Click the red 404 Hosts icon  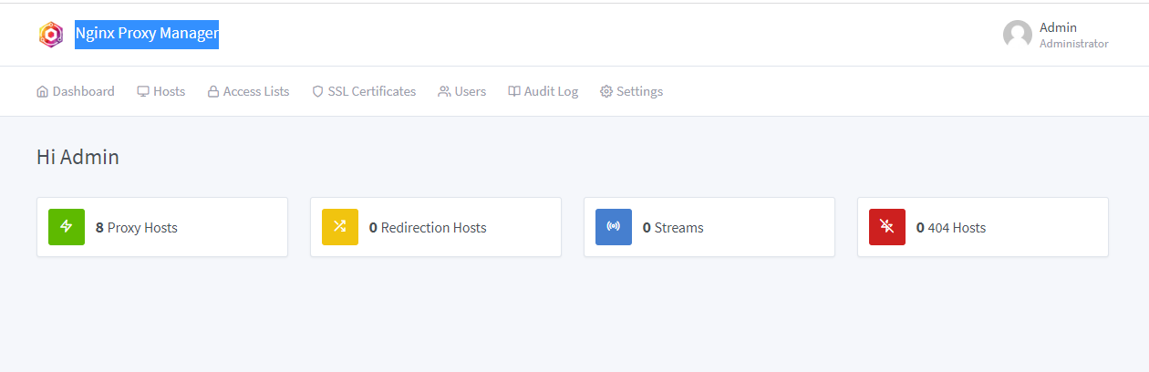pyautogui.click(x=887, y=227)
